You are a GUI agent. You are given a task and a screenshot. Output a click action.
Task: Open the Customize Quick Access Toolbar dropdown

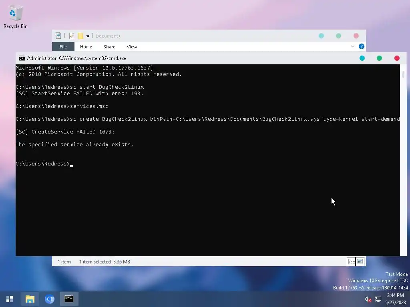[88, 36]
